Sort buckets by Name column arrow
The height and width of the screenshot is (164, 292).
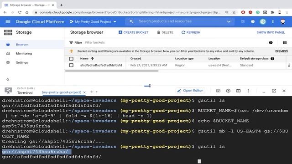tap(92, 59)
